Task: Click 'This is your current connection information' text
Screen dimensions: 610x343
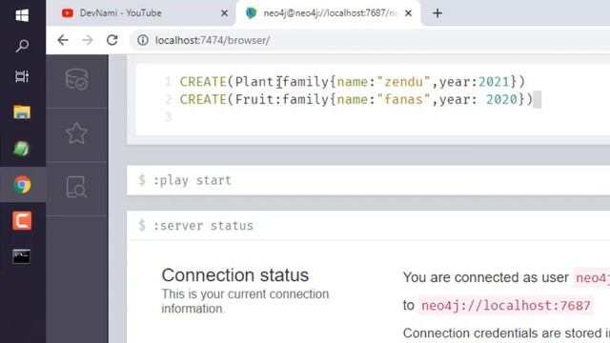Action: point(245,301)
